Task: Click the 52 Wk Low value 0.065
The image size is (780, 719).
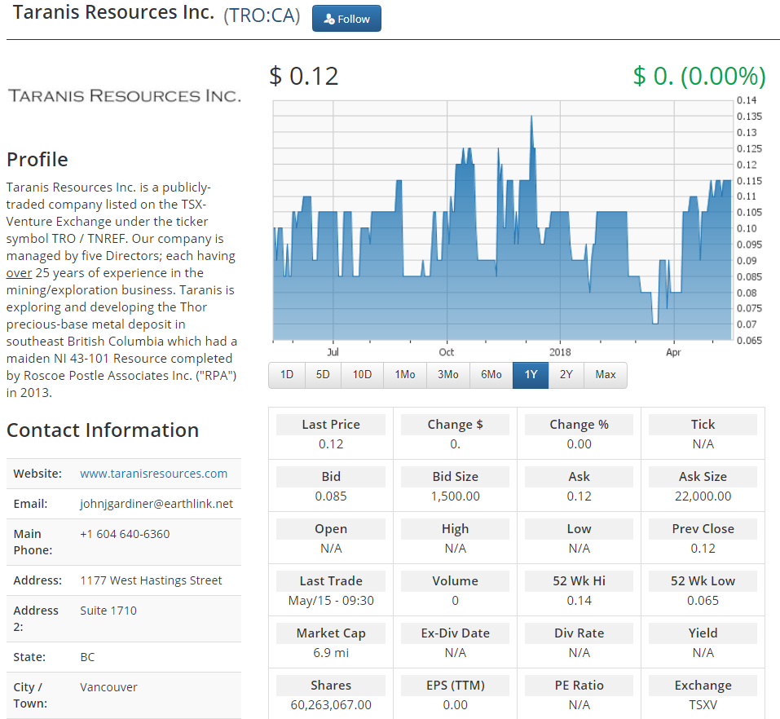Action: (703, 601)
